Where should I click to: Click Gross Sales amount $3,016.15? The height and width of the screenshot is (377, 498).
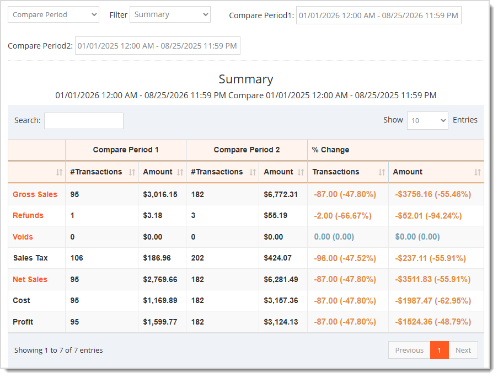[160, 194]
